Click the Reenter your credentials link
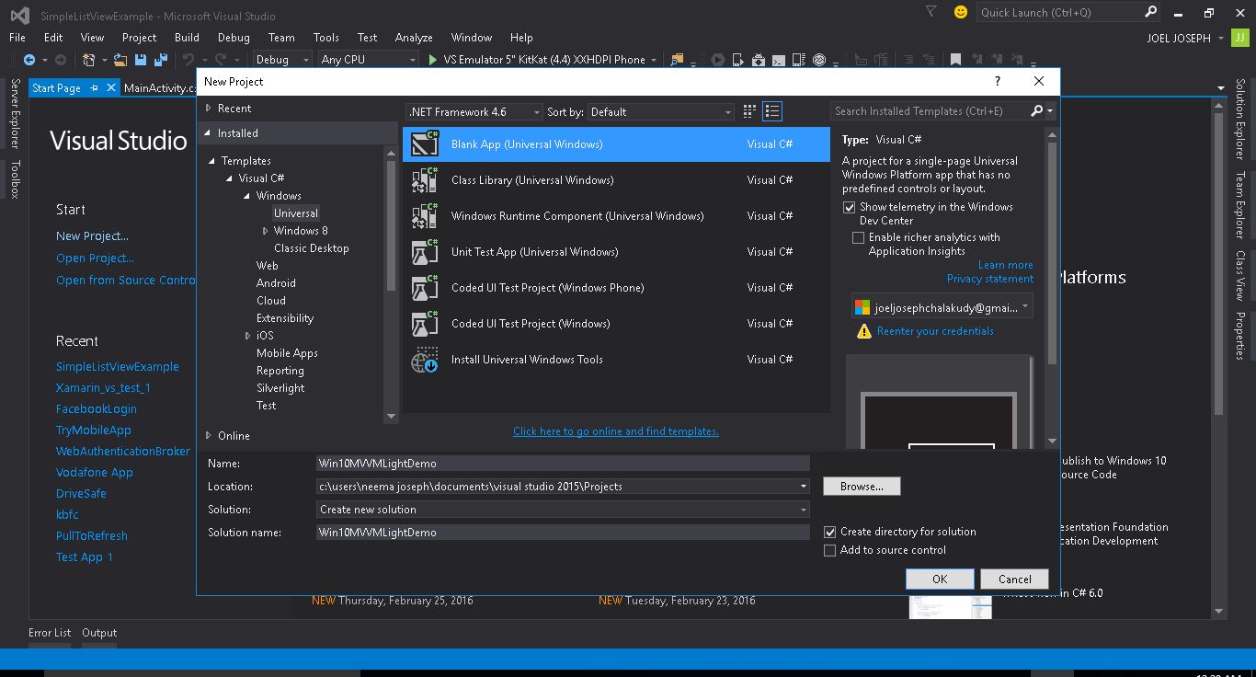1256x677 pixels. pos(935,331)
